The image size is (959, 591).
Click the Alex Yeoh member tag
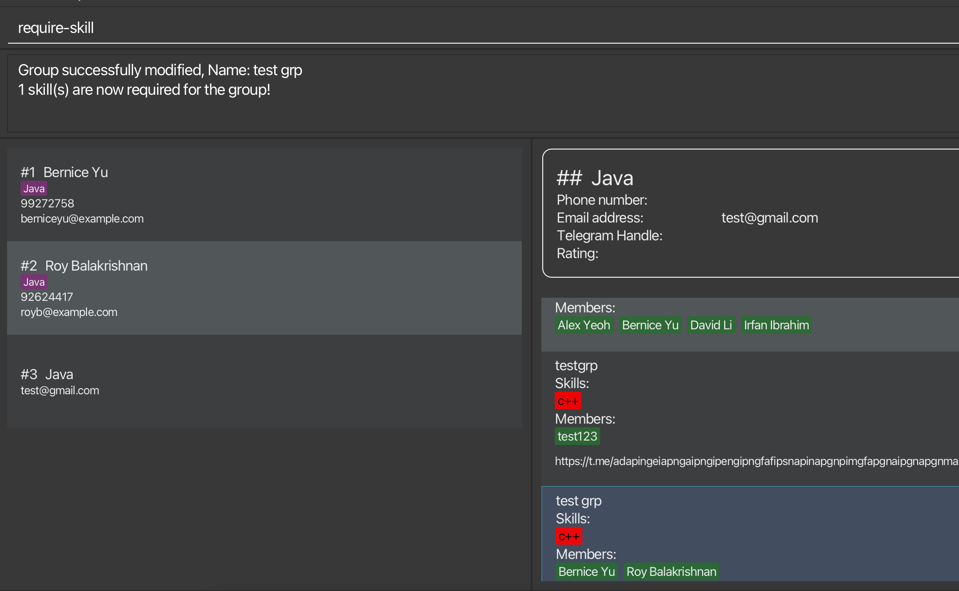(584, 325)
